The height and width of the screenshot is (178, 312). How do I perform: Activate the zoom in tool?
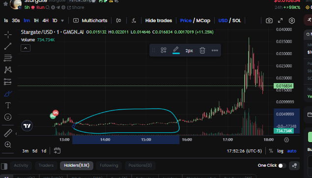[x=8, y=145]
